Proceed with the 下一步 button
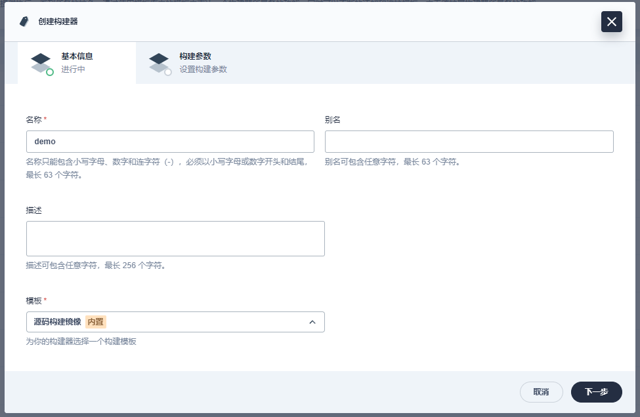This screenshot has width=640, height=417. coord(596,392)
